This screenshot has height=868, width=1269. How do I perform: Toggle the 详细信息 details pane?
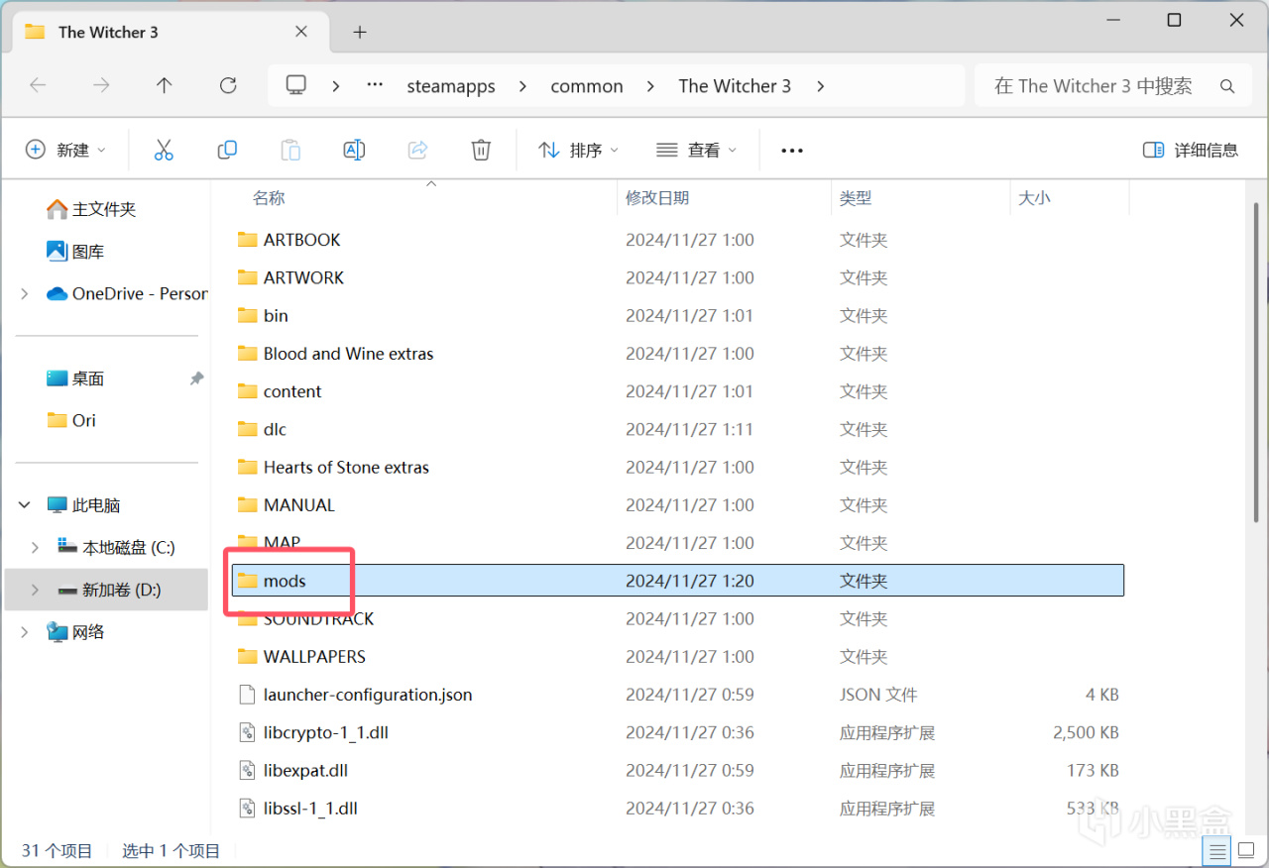pos(1191,150)
